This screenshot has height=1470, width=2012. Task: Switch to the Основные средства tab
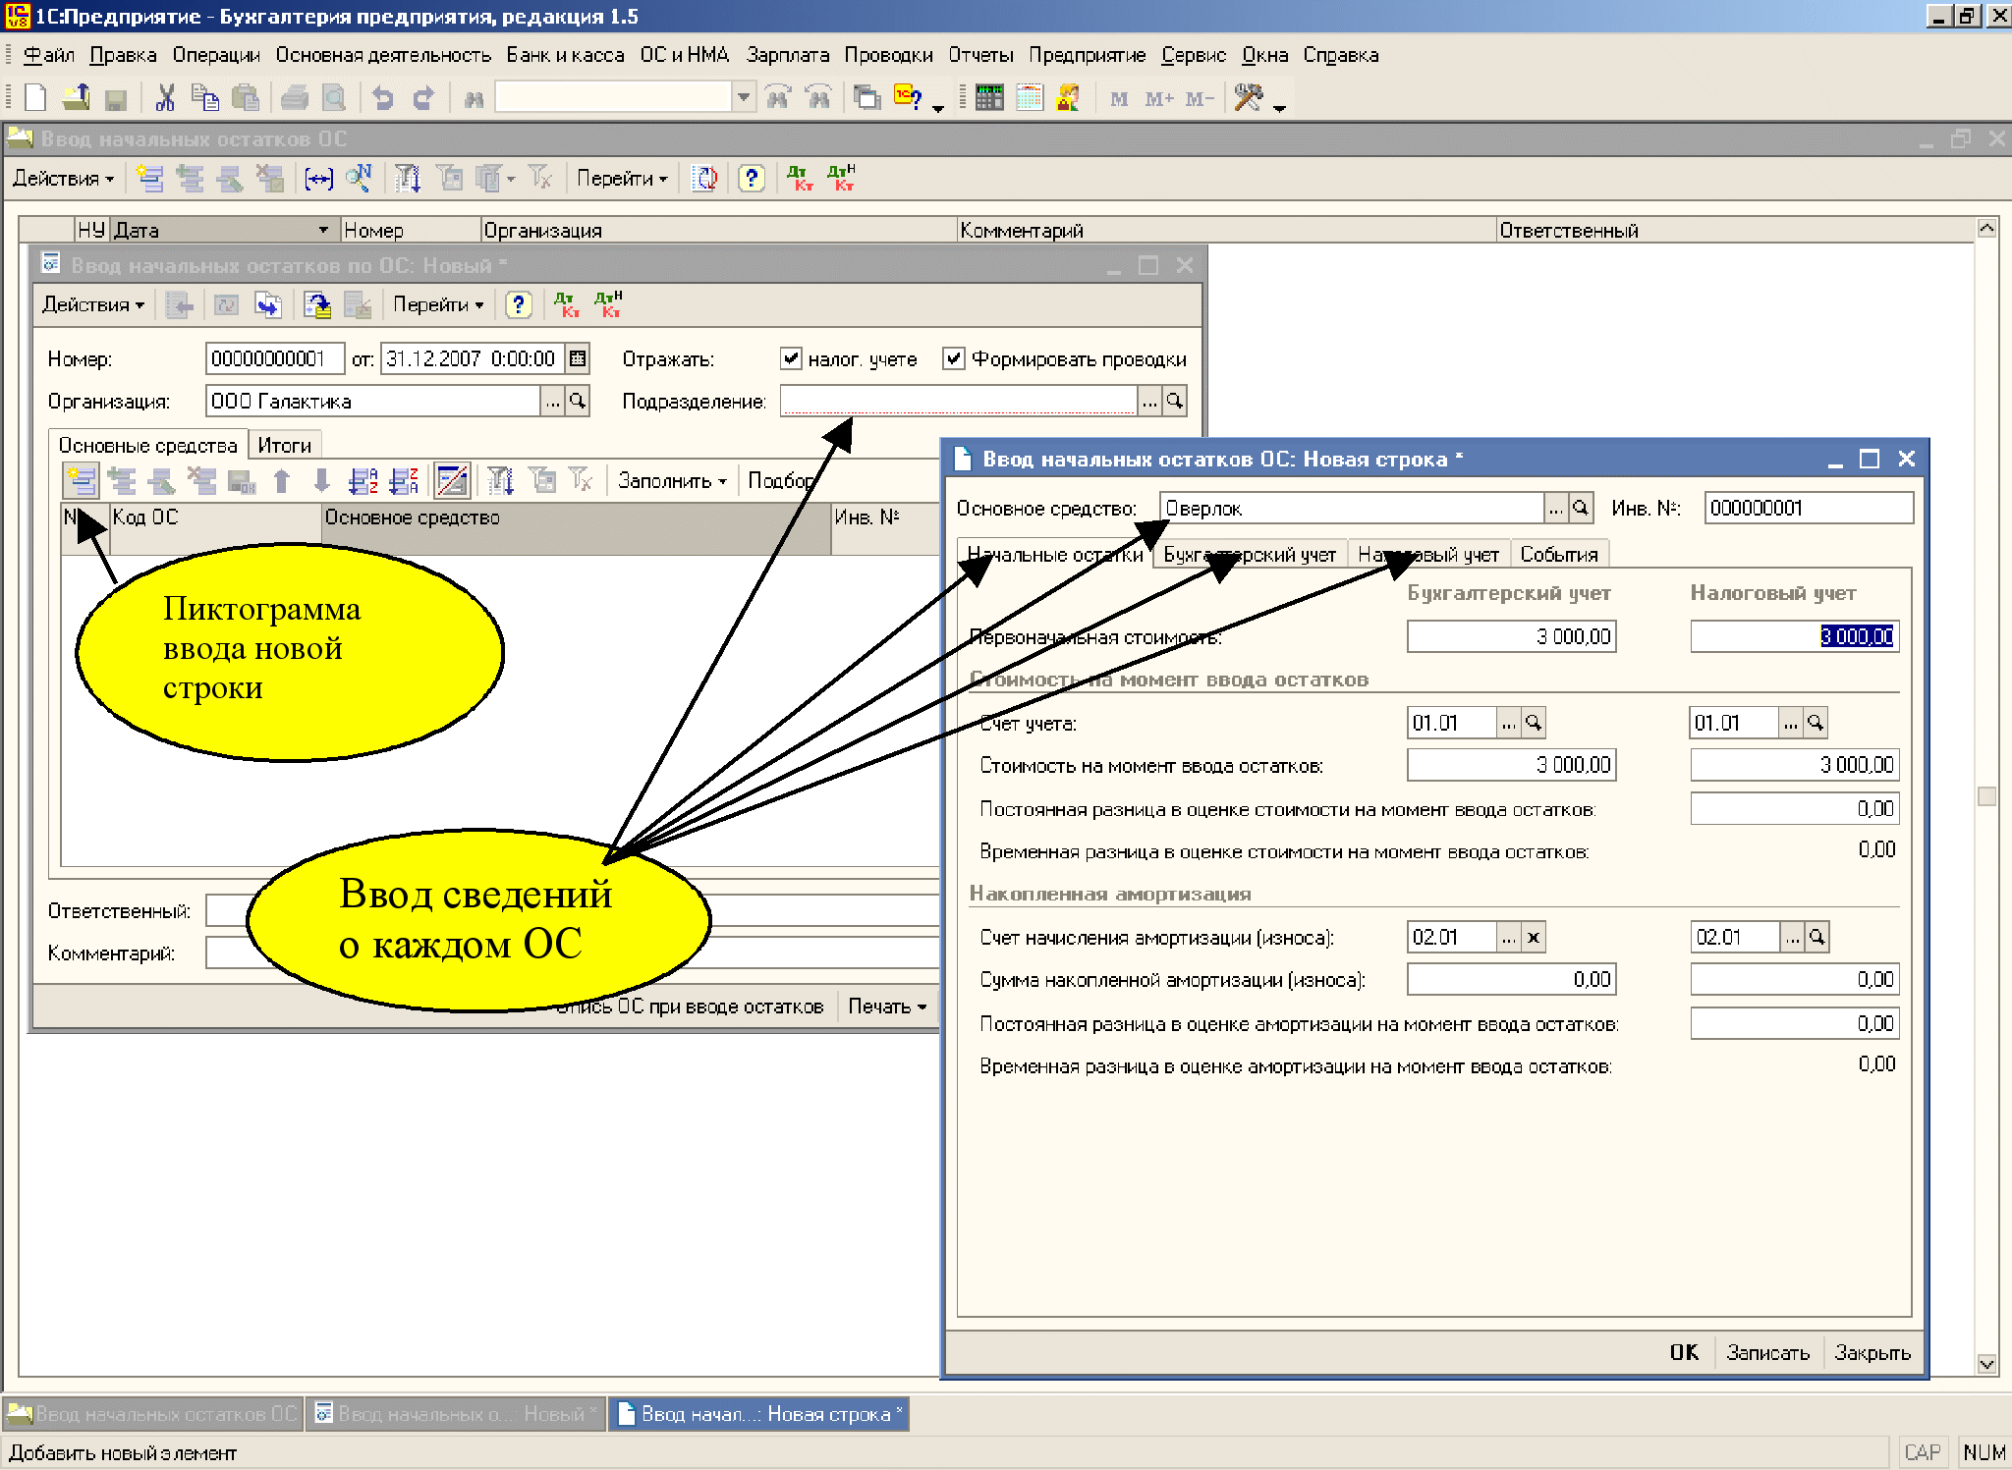147,445
